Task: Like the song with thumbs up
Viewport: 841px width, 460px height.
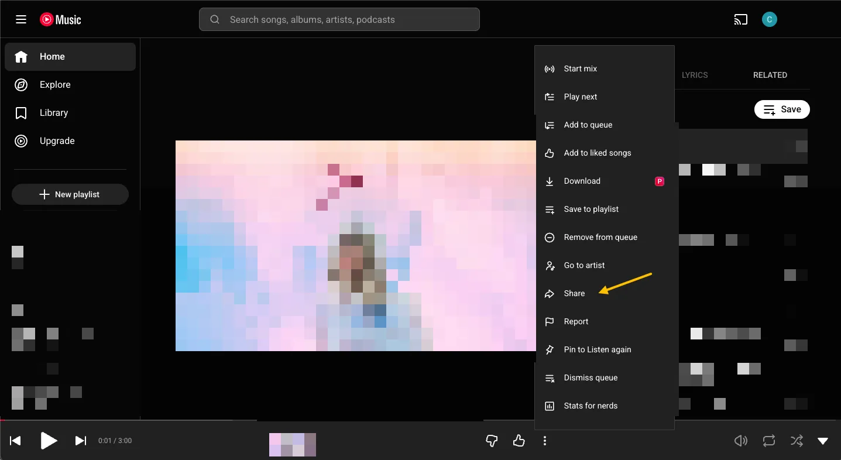Action: click(519, 441)
